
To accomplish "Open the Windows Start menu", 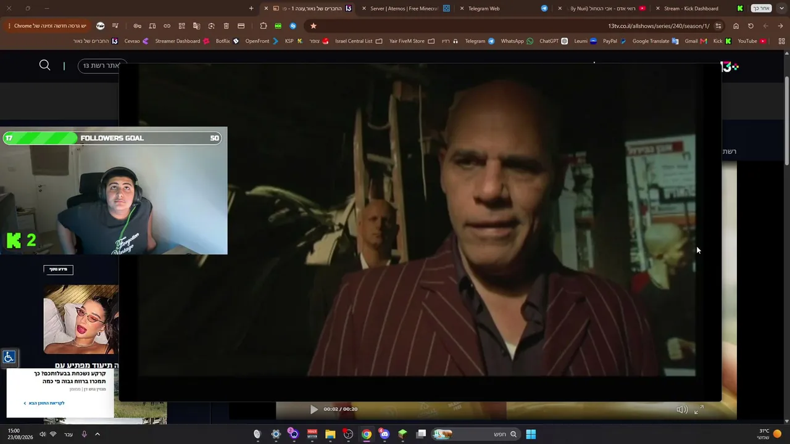I will coord(531,434).
